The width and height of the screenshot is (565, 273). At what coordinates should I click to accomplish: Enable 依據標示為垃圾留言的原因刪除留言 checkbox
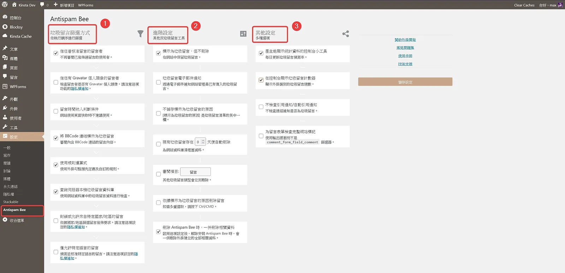(159, 203)
